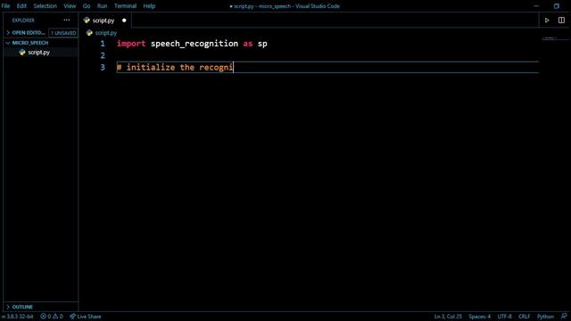Click the unsaved dot on script.py tab
This screenshot has width=571, height=321.
point(124,21)
